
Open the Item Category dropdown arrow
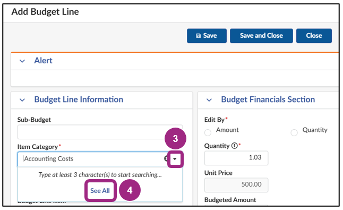(175, 159)
